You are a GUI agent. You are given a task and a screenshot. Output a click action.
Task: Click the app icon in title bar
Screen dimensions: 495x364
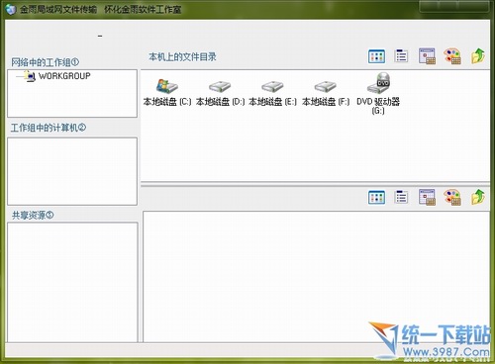pos(11,9)
